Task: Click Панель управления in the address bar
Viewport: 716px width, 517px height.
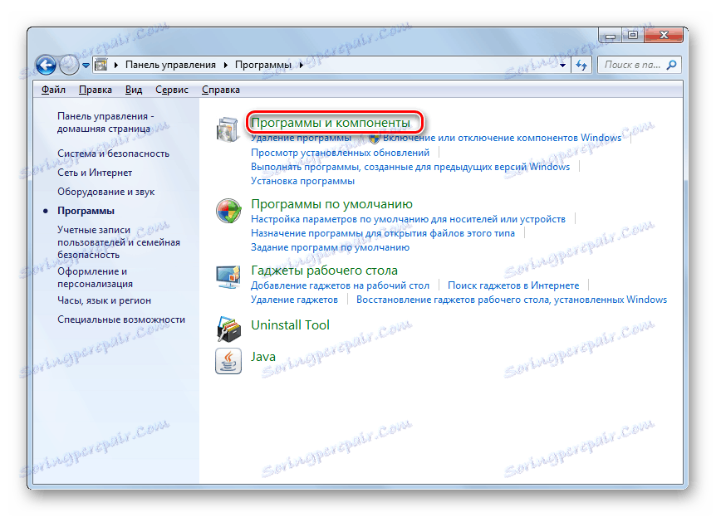Action: 170,65
